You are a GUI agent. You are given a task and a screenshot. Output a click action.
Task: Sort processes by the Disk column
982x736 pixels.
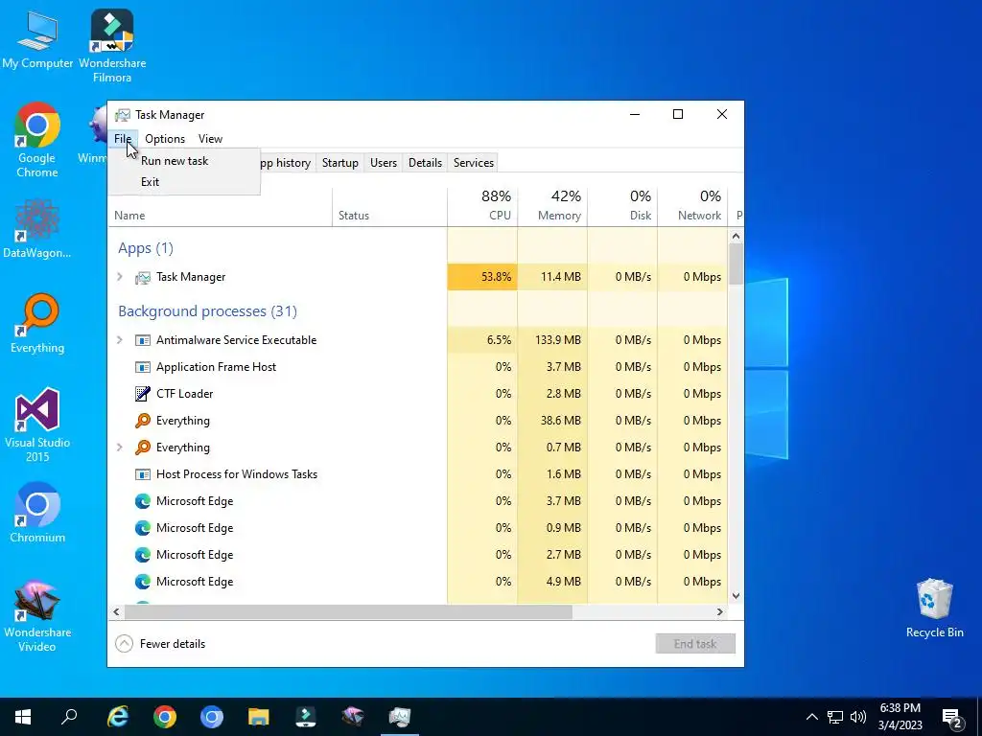tap(622, 207)
